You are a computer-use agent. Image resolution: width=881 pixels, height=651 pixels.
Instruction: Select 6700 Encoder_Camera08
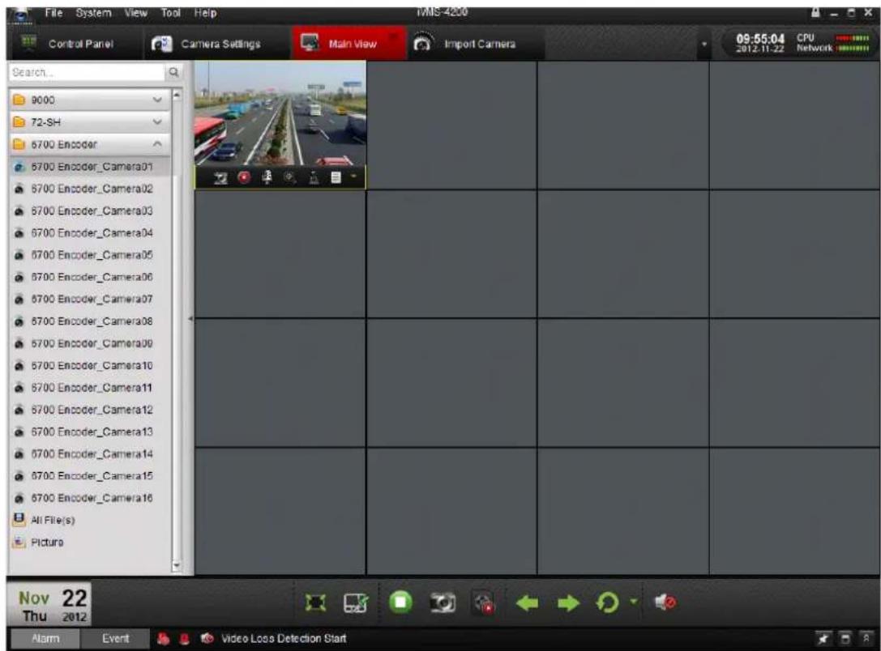coord(90,321)
